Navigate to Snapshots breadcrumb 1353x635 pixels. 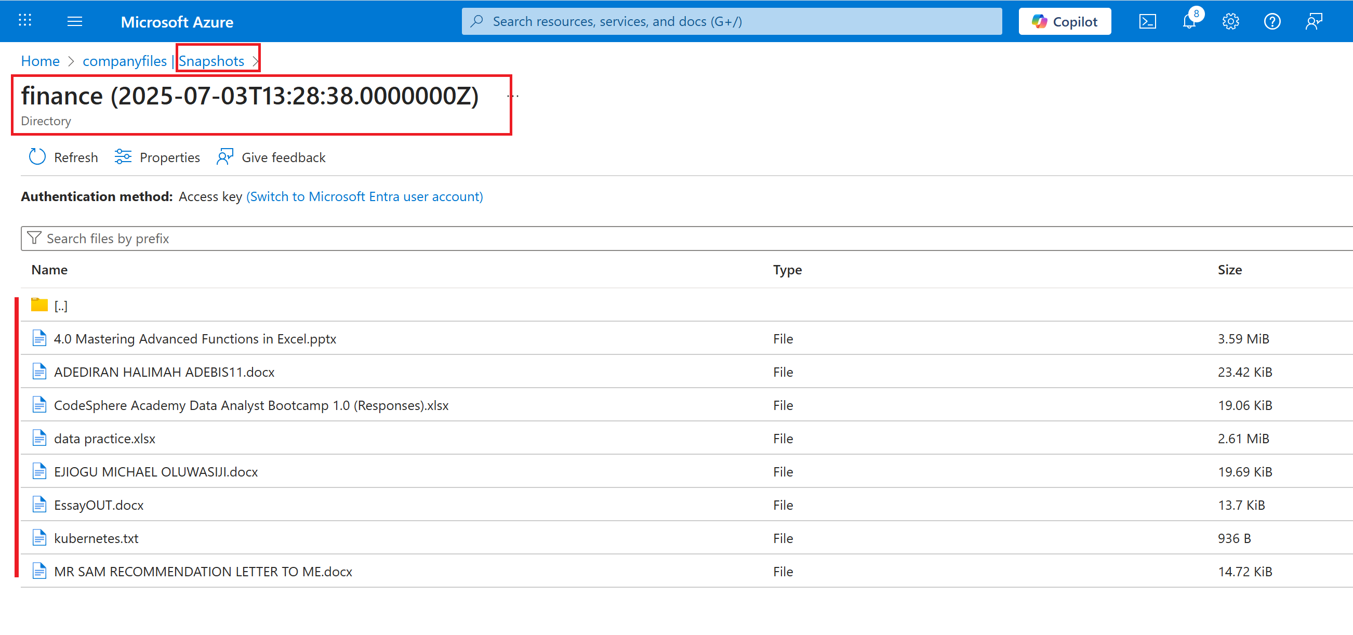pyautogui.click(x=211, y=61)
